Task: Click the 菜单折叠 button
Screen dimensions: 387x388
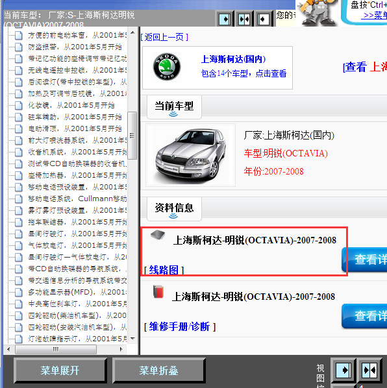Action: tap(158, 370)
